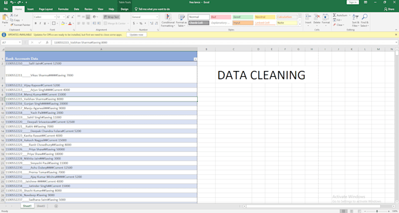Add a new sheet

pyautogui.click(x=56, y=206)
